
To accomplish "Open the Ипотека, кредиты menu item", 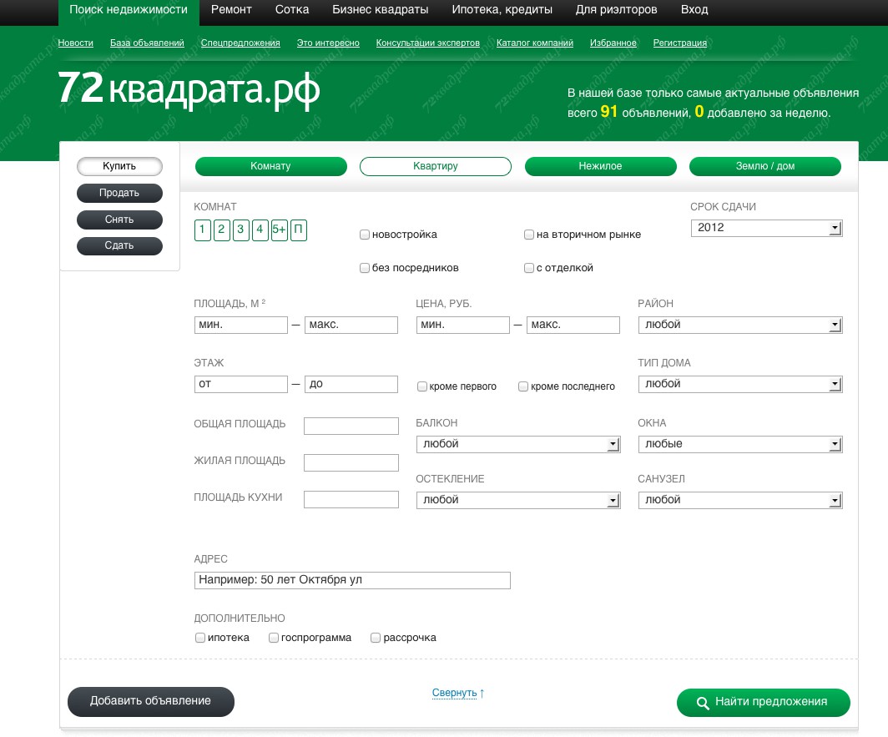I will point(502,10).
